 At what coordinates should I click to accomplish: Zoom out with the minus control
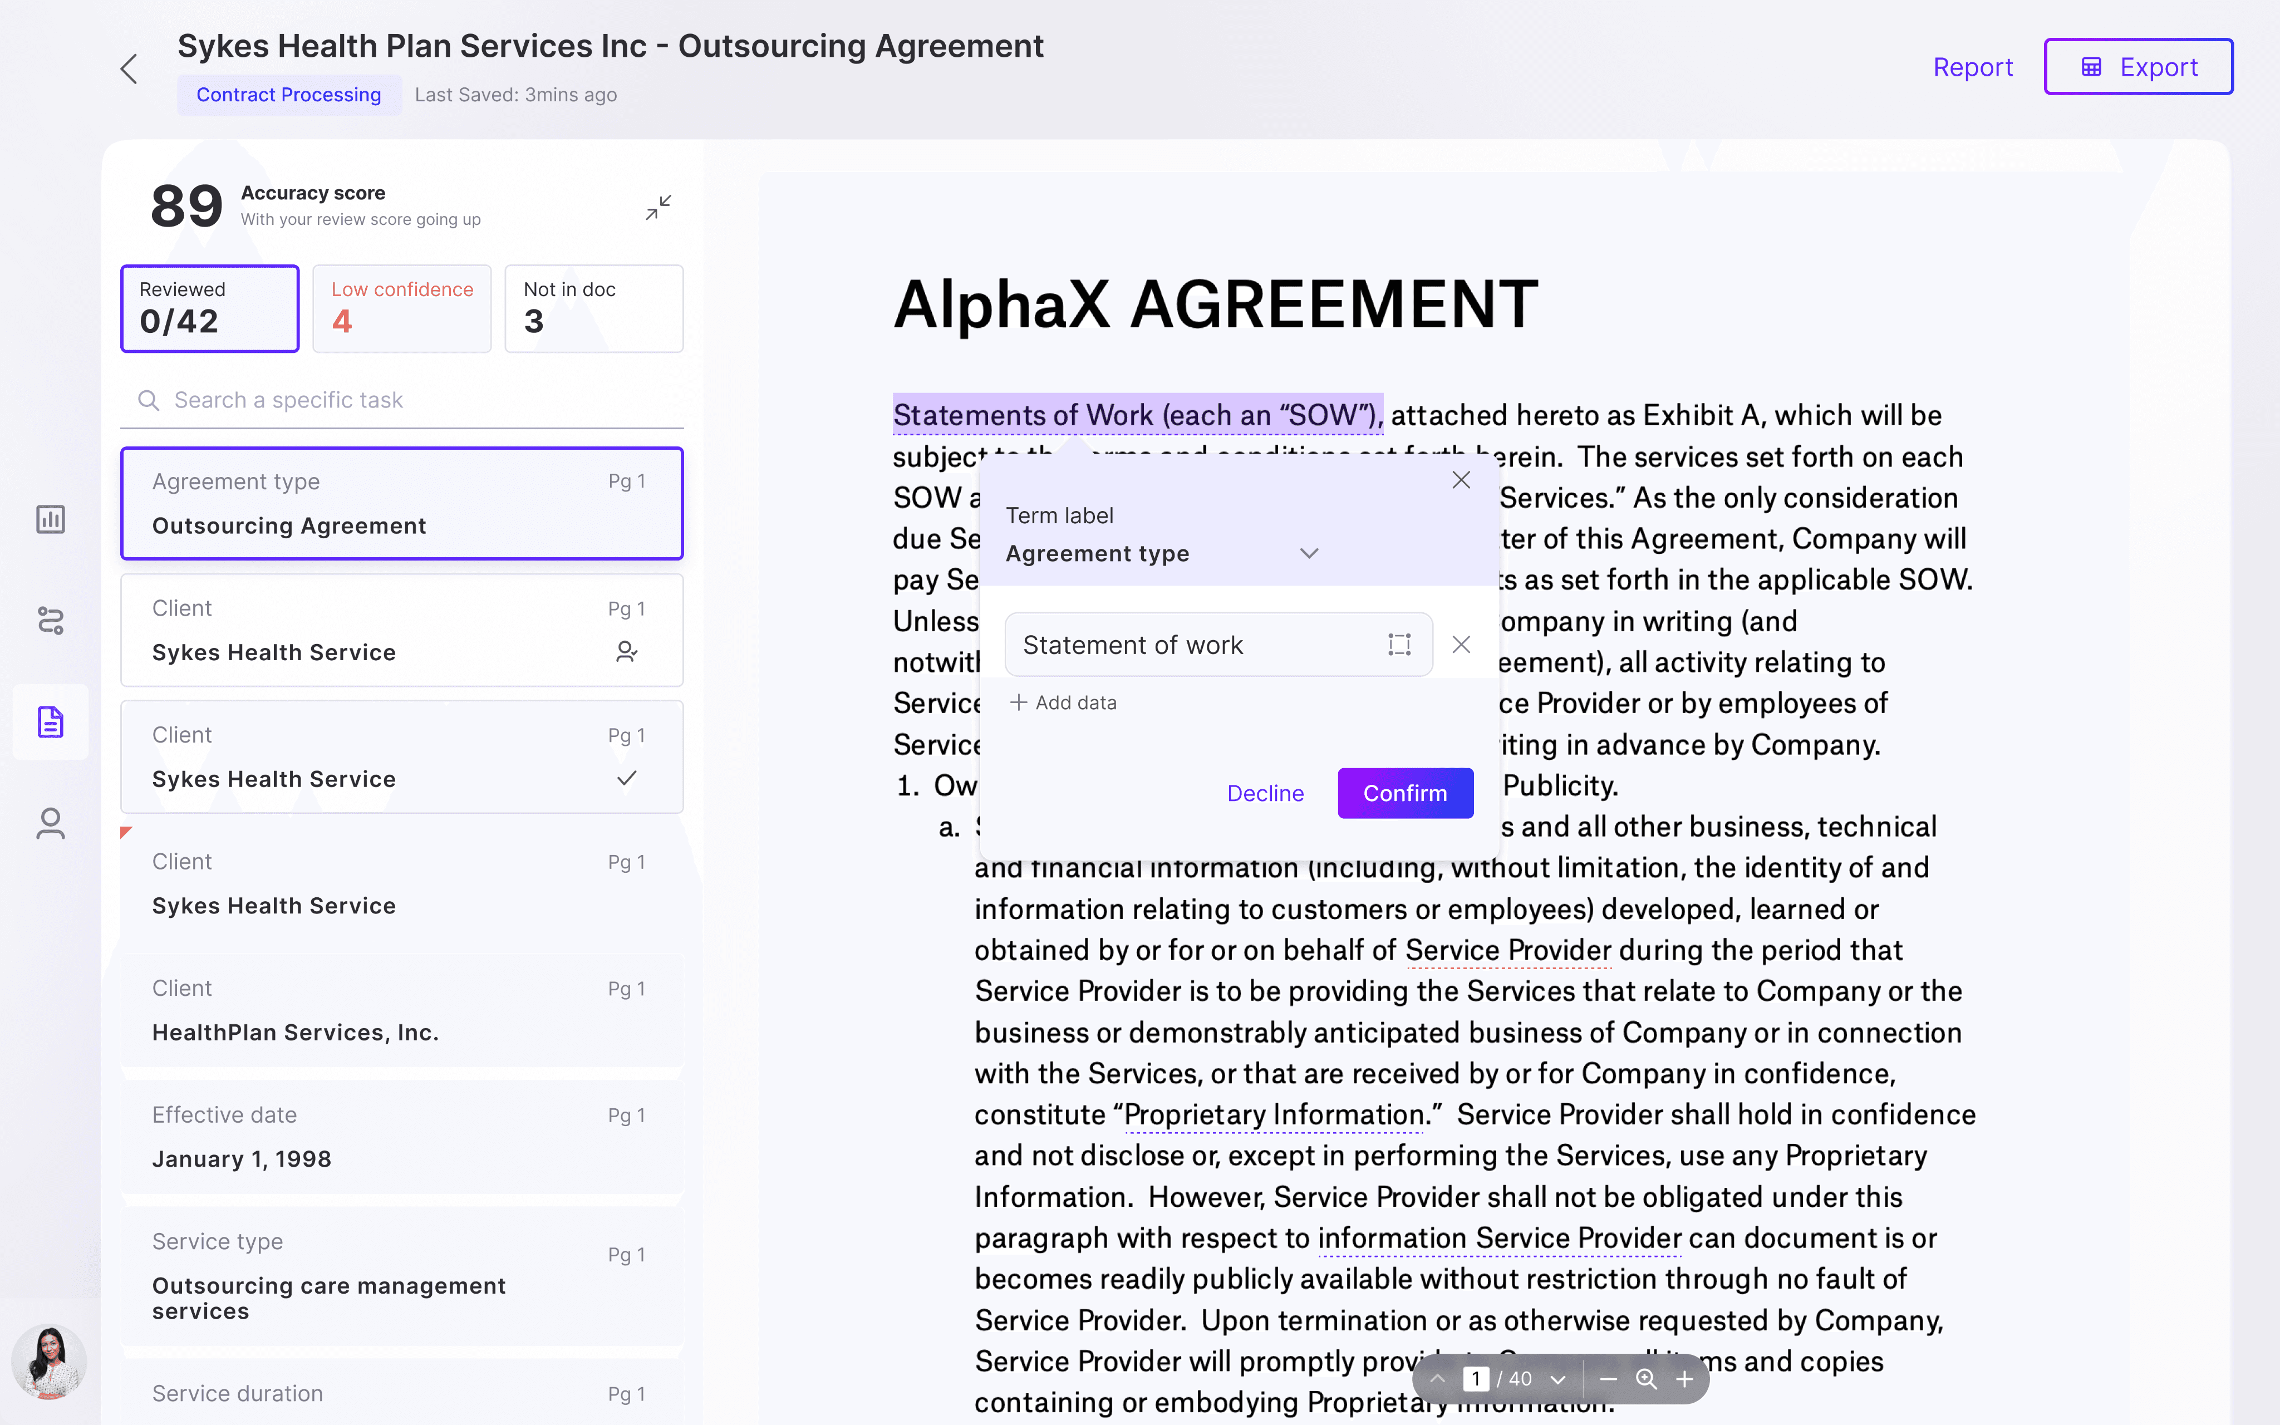pyautogui.click(x=1608, y=1379)
